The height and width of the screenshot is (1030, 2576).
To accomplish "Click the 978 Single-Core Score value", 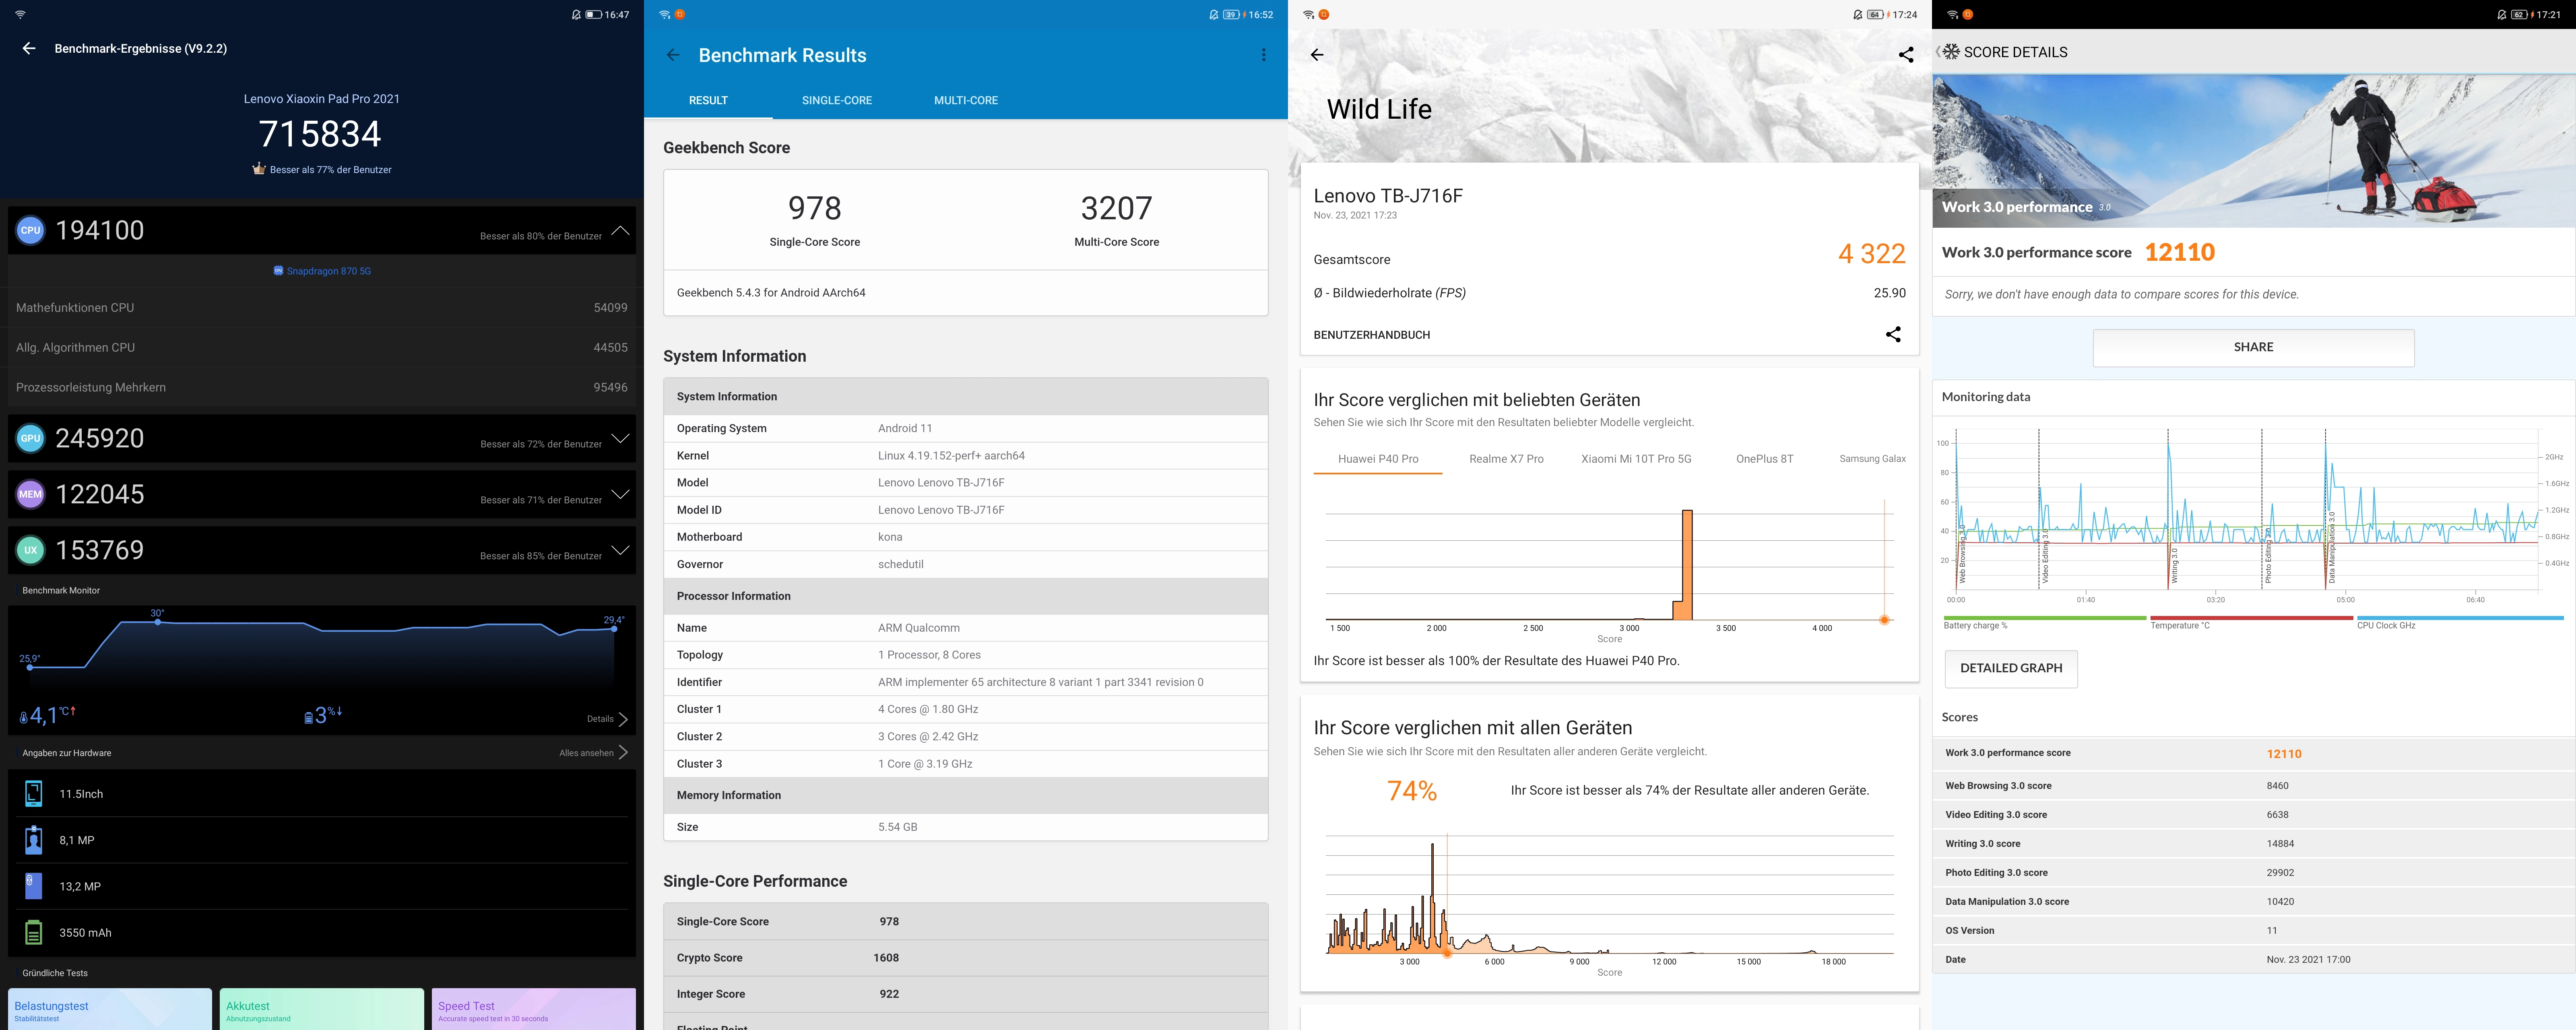I will [815, 208].
